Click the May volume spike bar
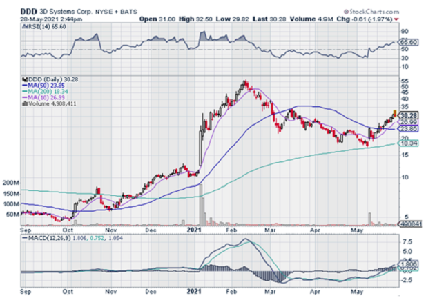The height and width of the screenshot is (298, 435). coord(369,219)
